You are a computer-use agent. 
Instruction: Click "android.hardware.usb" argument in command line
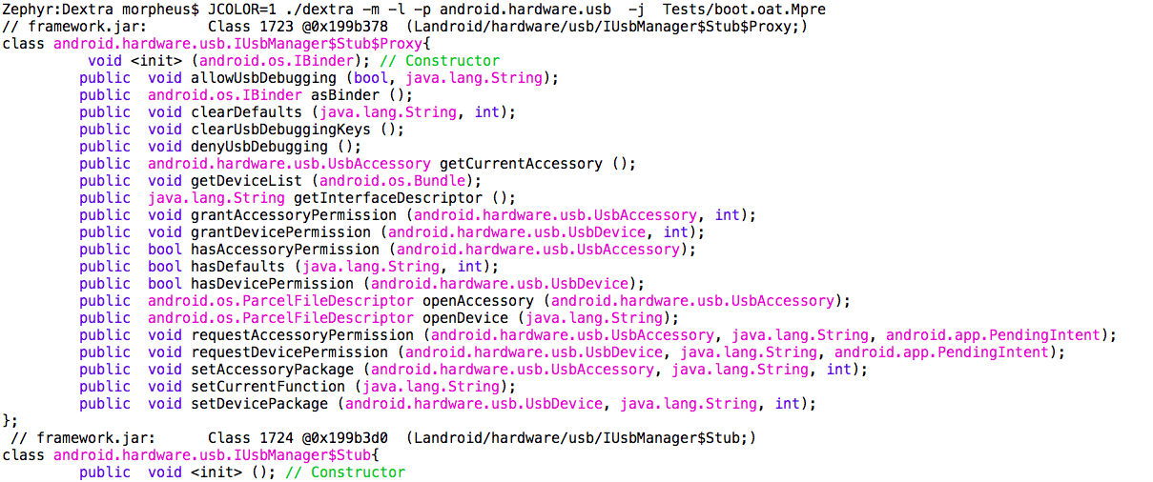coord(525,10)
